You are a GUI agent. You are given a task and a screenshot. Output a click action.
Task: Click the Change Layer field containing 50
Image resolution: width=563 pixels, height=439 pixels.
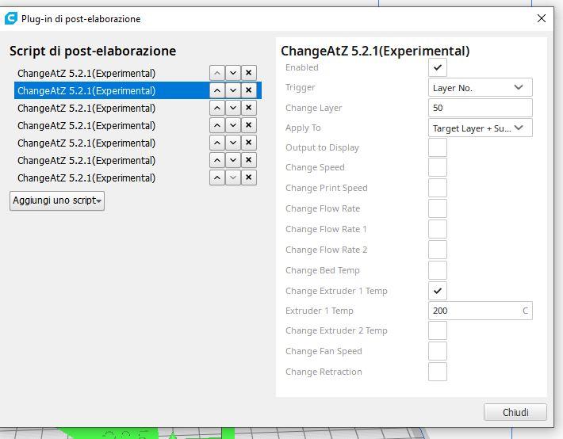pyautogui.click(x=481, y=108)
